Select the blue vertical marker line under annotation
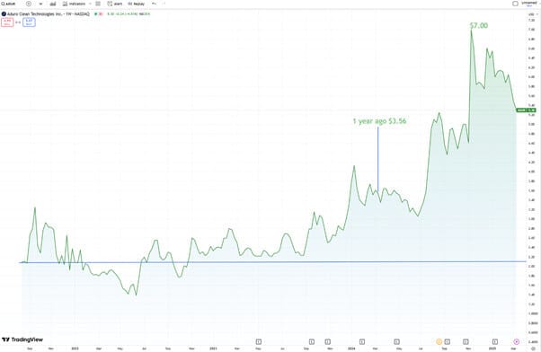The width and height of the screenshot is (541, 352). [x=377, y=159]
